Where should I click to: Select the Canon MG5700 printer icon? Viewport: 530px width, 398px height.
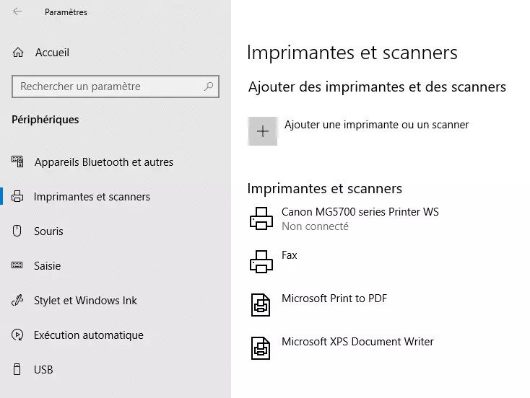tap(261, 218)
